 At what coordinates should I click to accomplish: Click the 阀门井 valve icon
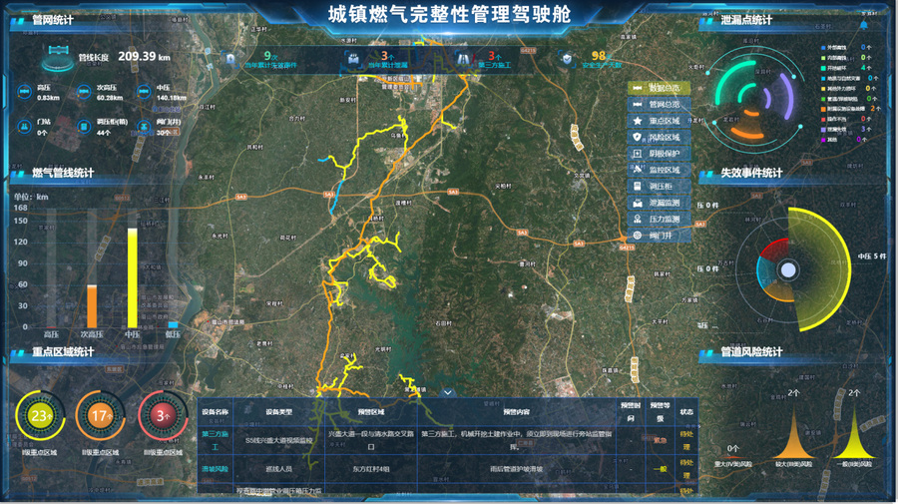(x=638, y=236)
